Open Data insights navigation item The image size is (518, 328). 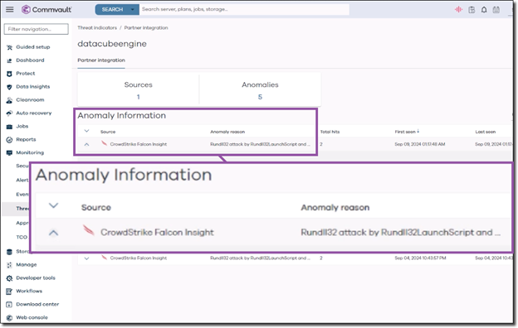[33, 87]
